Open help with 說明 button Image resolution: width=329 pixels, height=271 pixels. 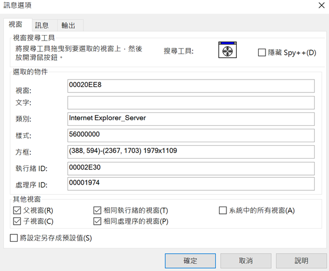[301, 261]
